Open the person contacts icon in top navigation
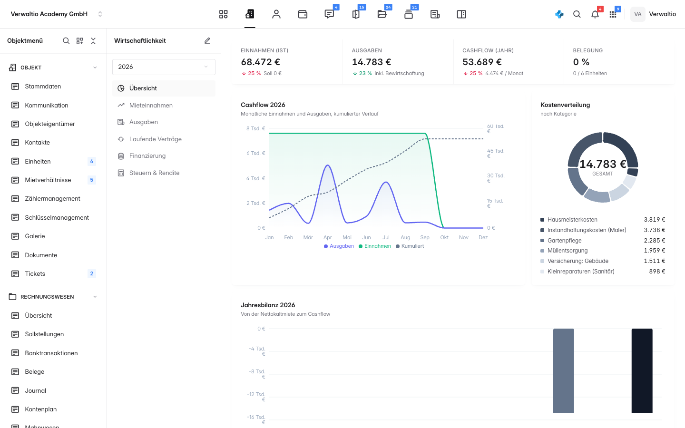The image size is (685, 428). [x=276, y=14]
